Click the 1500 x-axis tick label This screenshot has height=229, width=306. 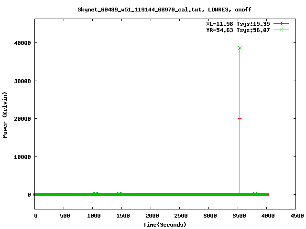(123, 216)
